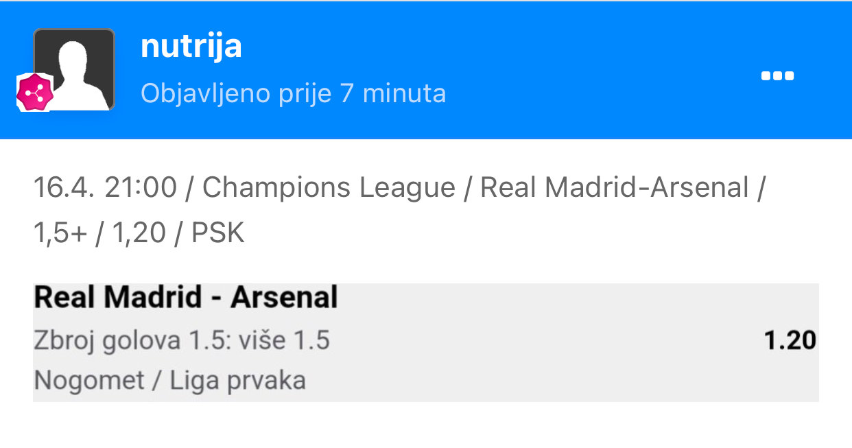Click the "1,5+" tip text in post
This screenshot has height=448, width=852.
60,234
